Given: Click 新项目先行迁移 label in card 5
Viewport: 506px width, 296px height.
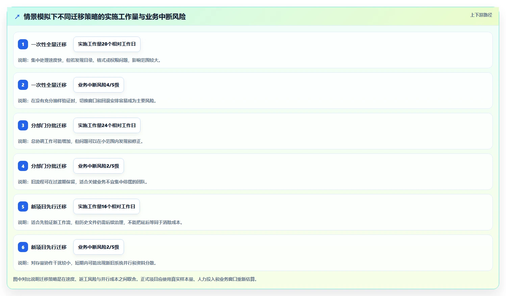Looking at the screenshot, I should pyautogui.click(x=49, y=206).
